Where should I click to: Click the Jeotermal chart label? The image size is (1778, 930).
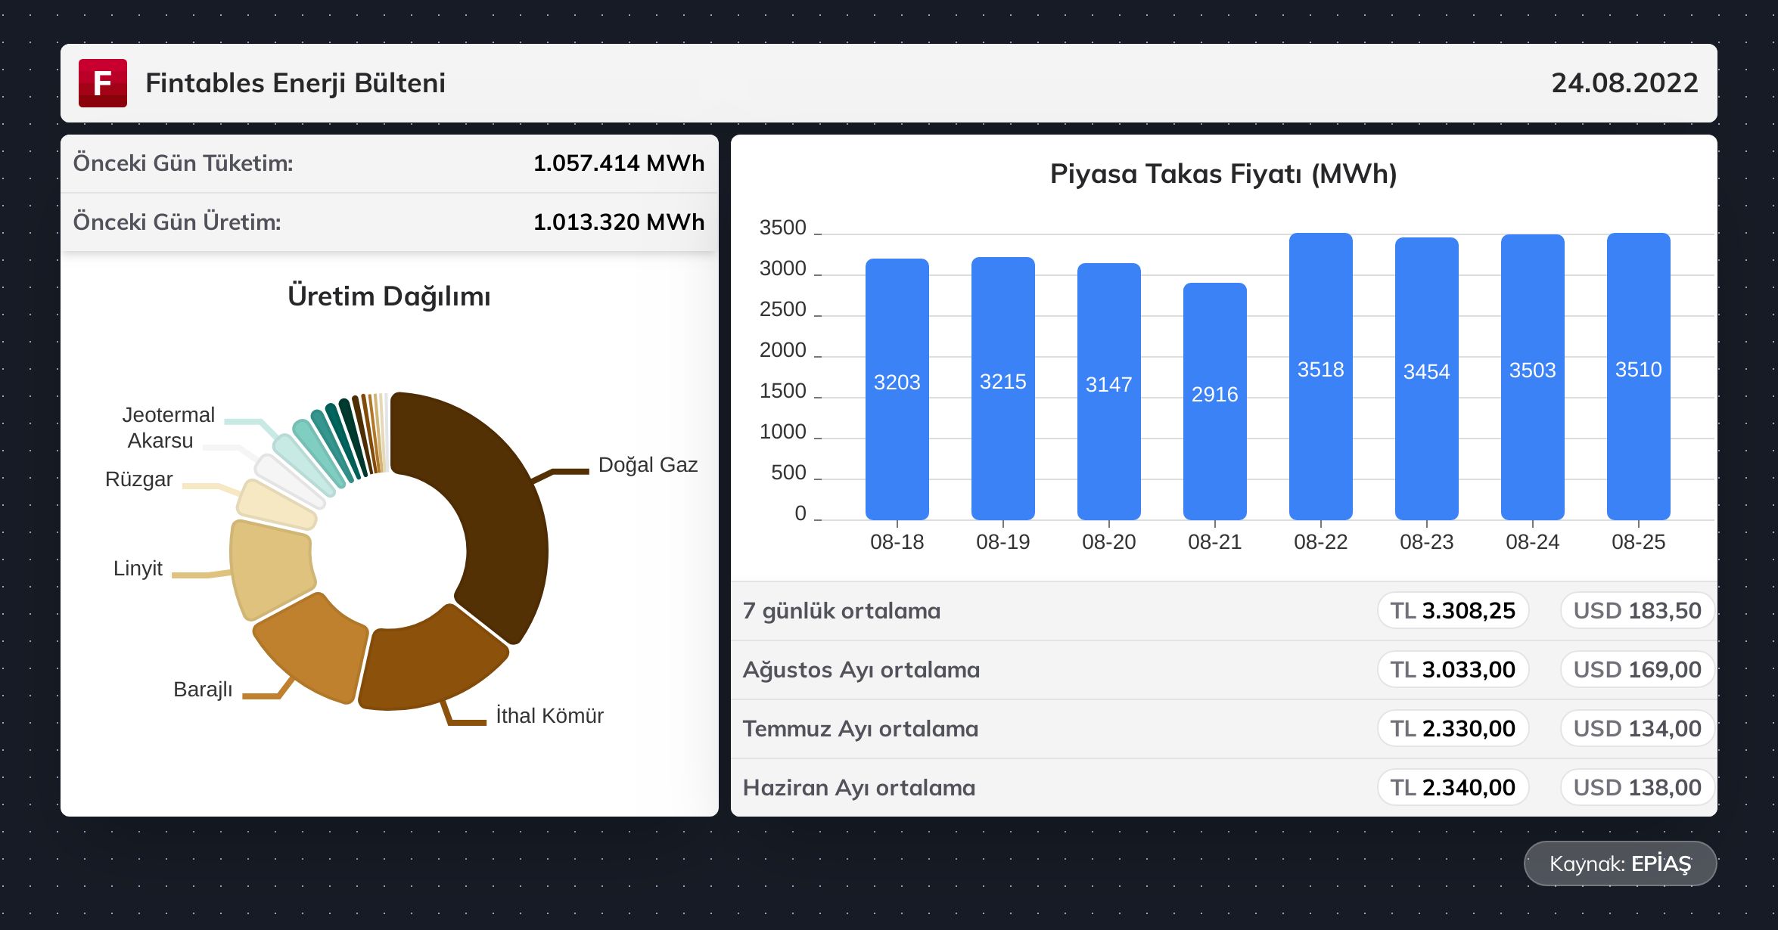(168, 415)
